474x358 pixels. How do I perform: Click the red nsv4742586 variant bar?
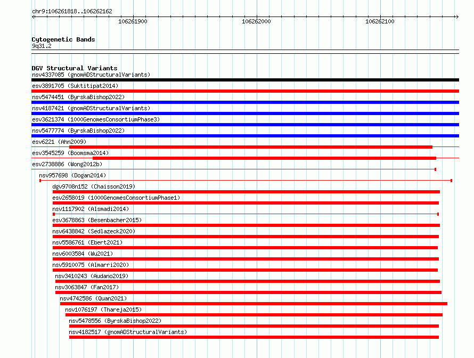tap(254, 304)
